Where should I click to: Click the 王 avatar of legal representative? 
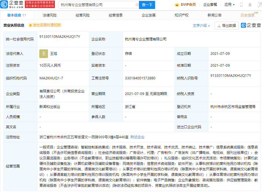[44, 54]
